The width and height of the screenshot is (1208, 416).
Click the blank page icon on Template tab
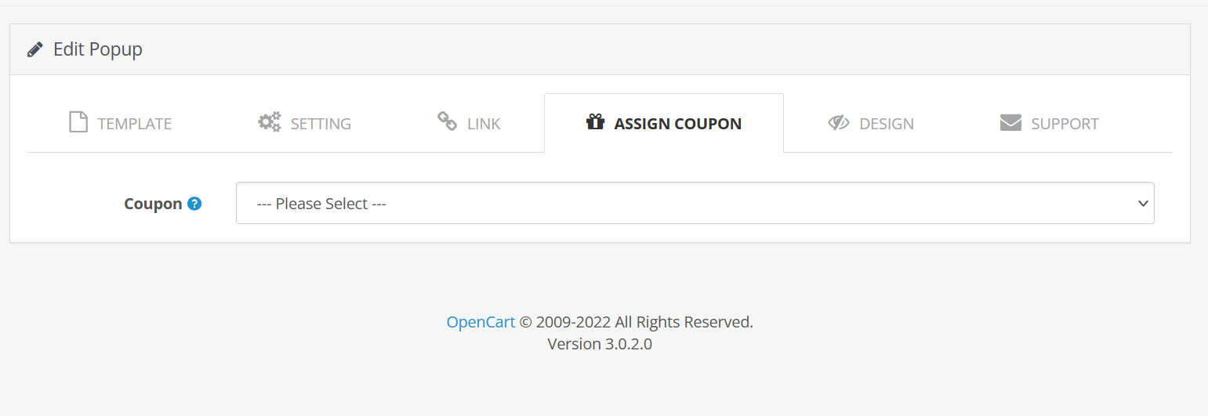coord(78,122)
